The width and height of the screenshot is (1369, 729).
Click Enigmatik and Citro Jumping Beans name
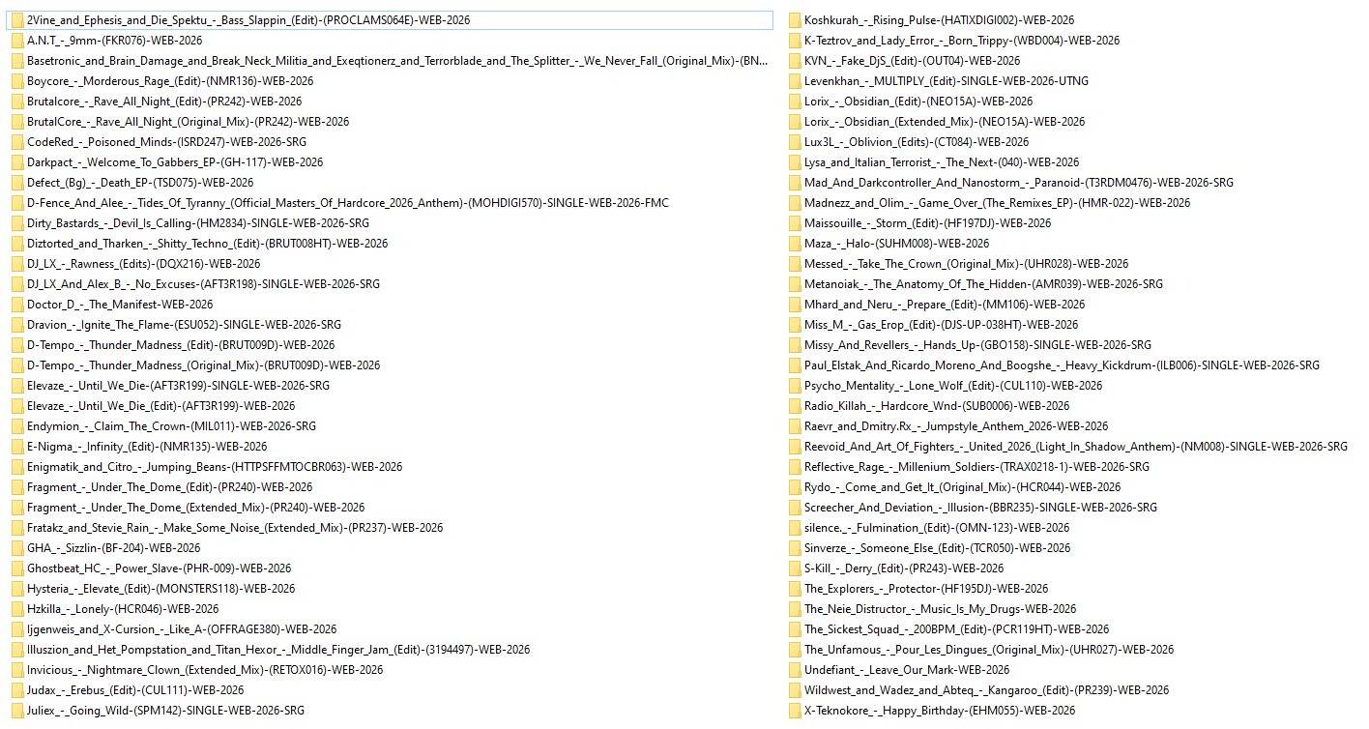pyautogui.click(x=215, y=467)
